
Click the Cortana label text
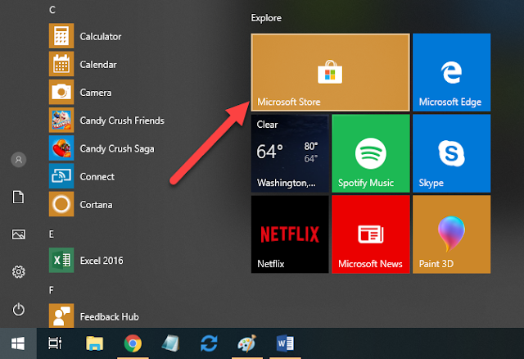(96, 205)
